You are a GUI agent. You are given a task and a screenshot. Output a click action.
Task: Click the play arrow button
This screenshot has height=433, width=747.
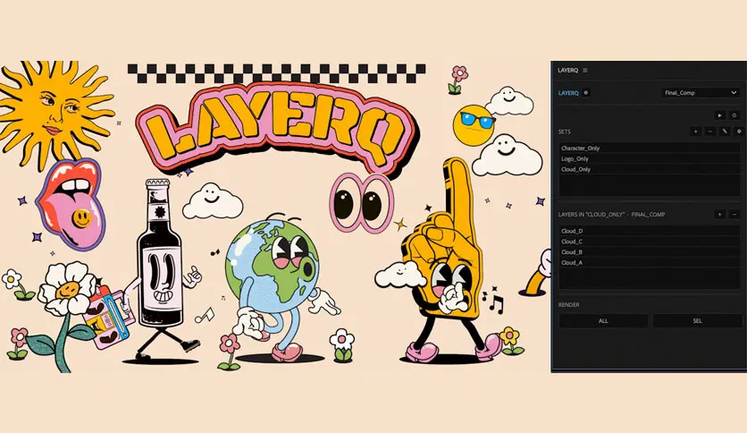click(719, 115)
